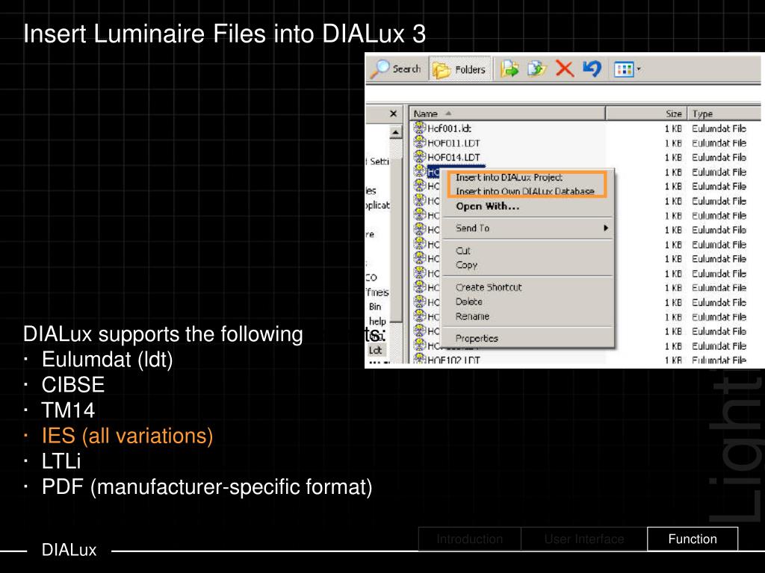Sort files by the Name column header
This screenshot has height=573, width=765.
(507, 113)
